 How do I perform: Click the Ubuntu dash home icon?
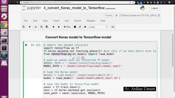4,2
